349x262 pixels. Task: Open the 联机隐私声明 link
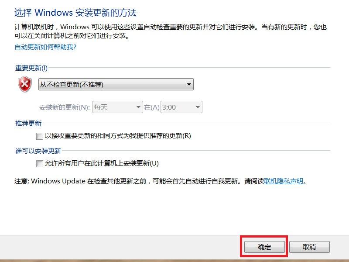point(284,181)
